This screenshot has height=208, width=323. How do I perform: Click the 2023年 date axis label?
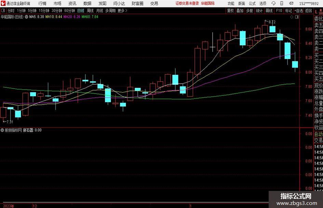click(9, 206)
